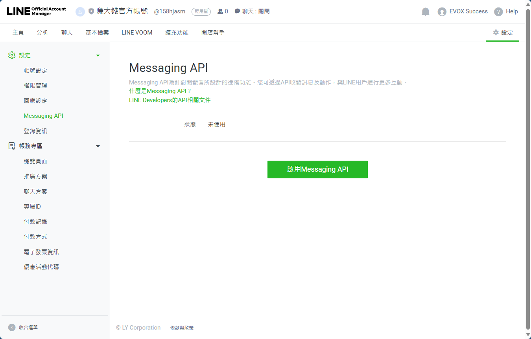Open 付款記錄 in sidebar
The width and height of the screenshot is (531, 339).
(35, 222)
